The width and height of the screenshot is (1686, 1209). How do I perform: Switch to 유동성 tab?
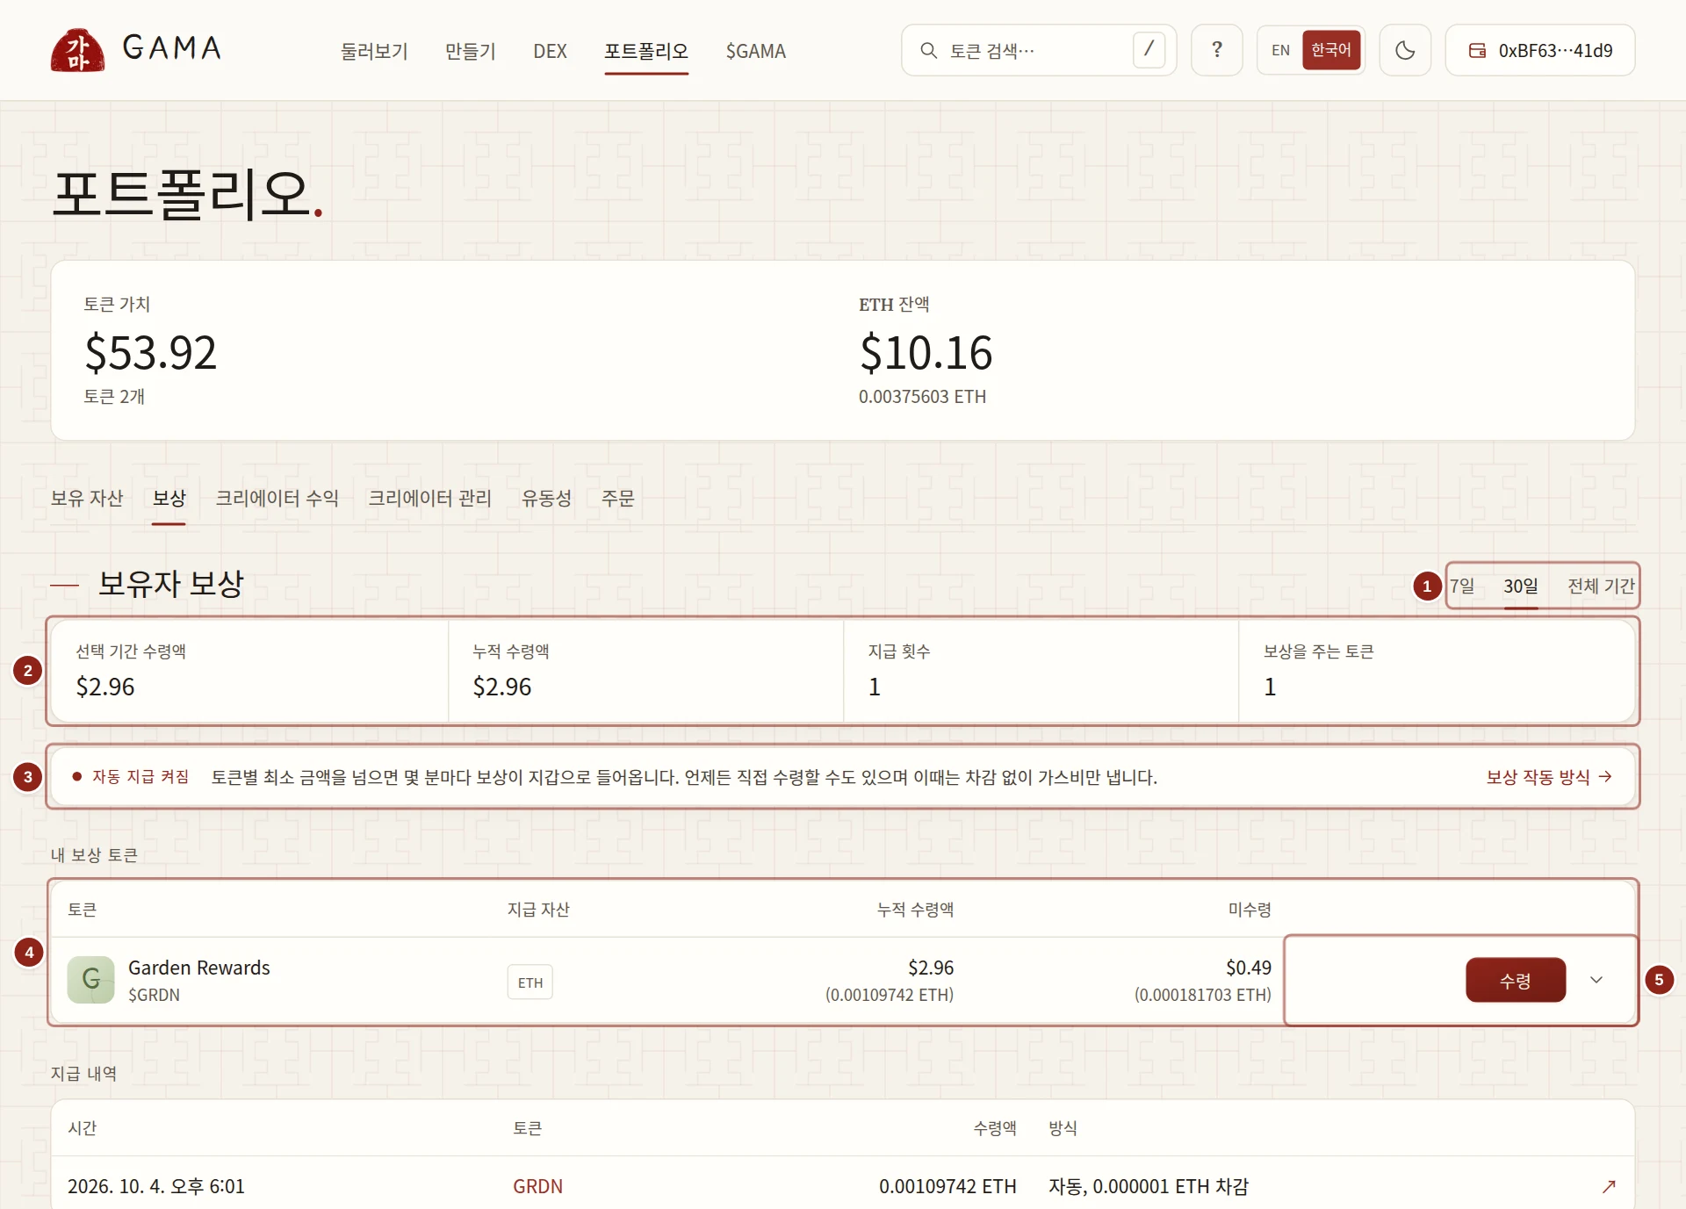tap(546, 498)
